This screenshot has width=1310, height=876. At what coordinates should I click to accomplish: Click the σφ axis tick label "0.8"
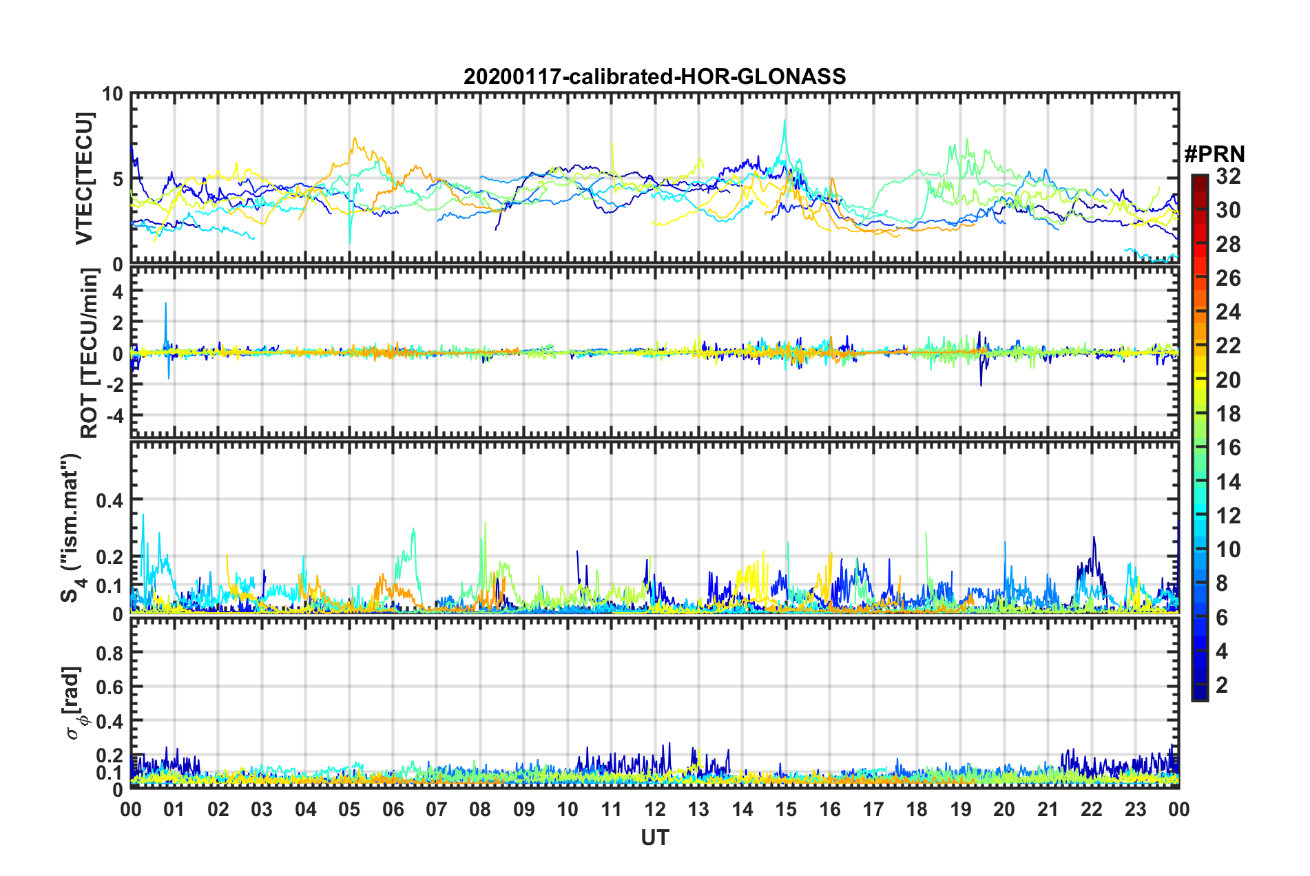coord(110,652)
